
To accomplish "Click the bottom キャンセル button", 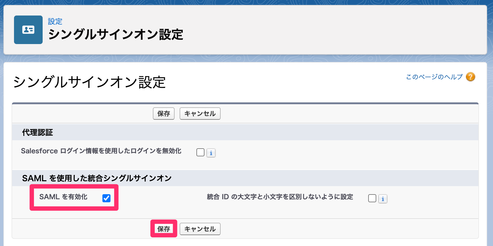I will (200, 229).
